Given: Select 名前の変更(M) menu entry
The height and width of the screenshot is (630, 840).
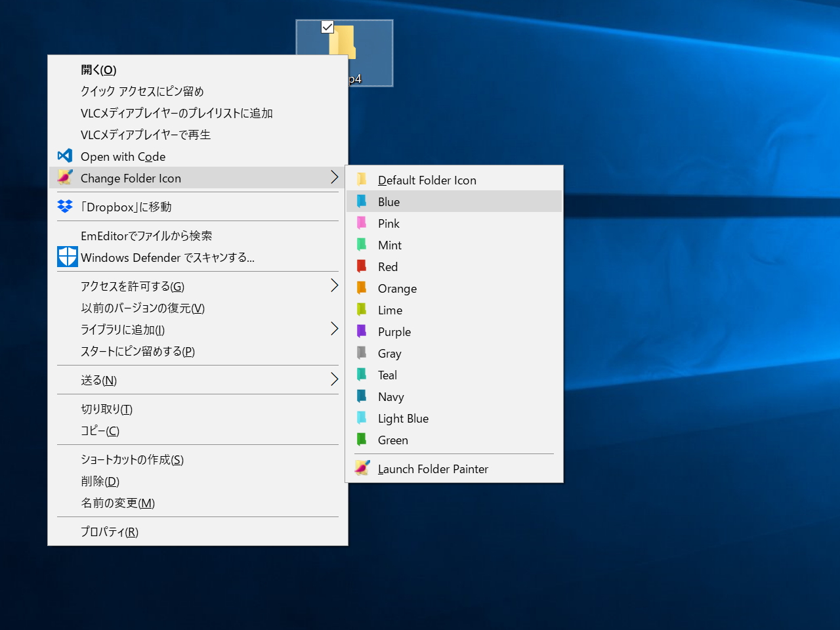Looking at the screenshot, I should pyautogui.click(x=198, y=503).
